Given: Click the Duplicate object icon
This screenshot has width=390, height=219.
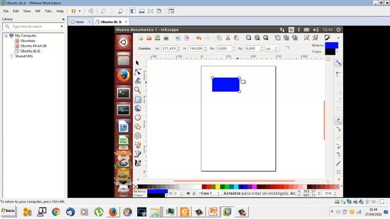Looking at the screenshot, I should point(278,38).
